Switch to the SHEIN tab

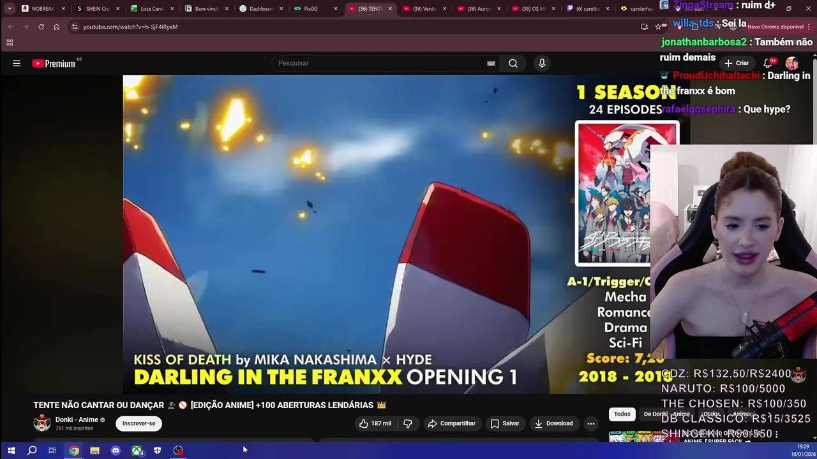(x=98, y=8)
